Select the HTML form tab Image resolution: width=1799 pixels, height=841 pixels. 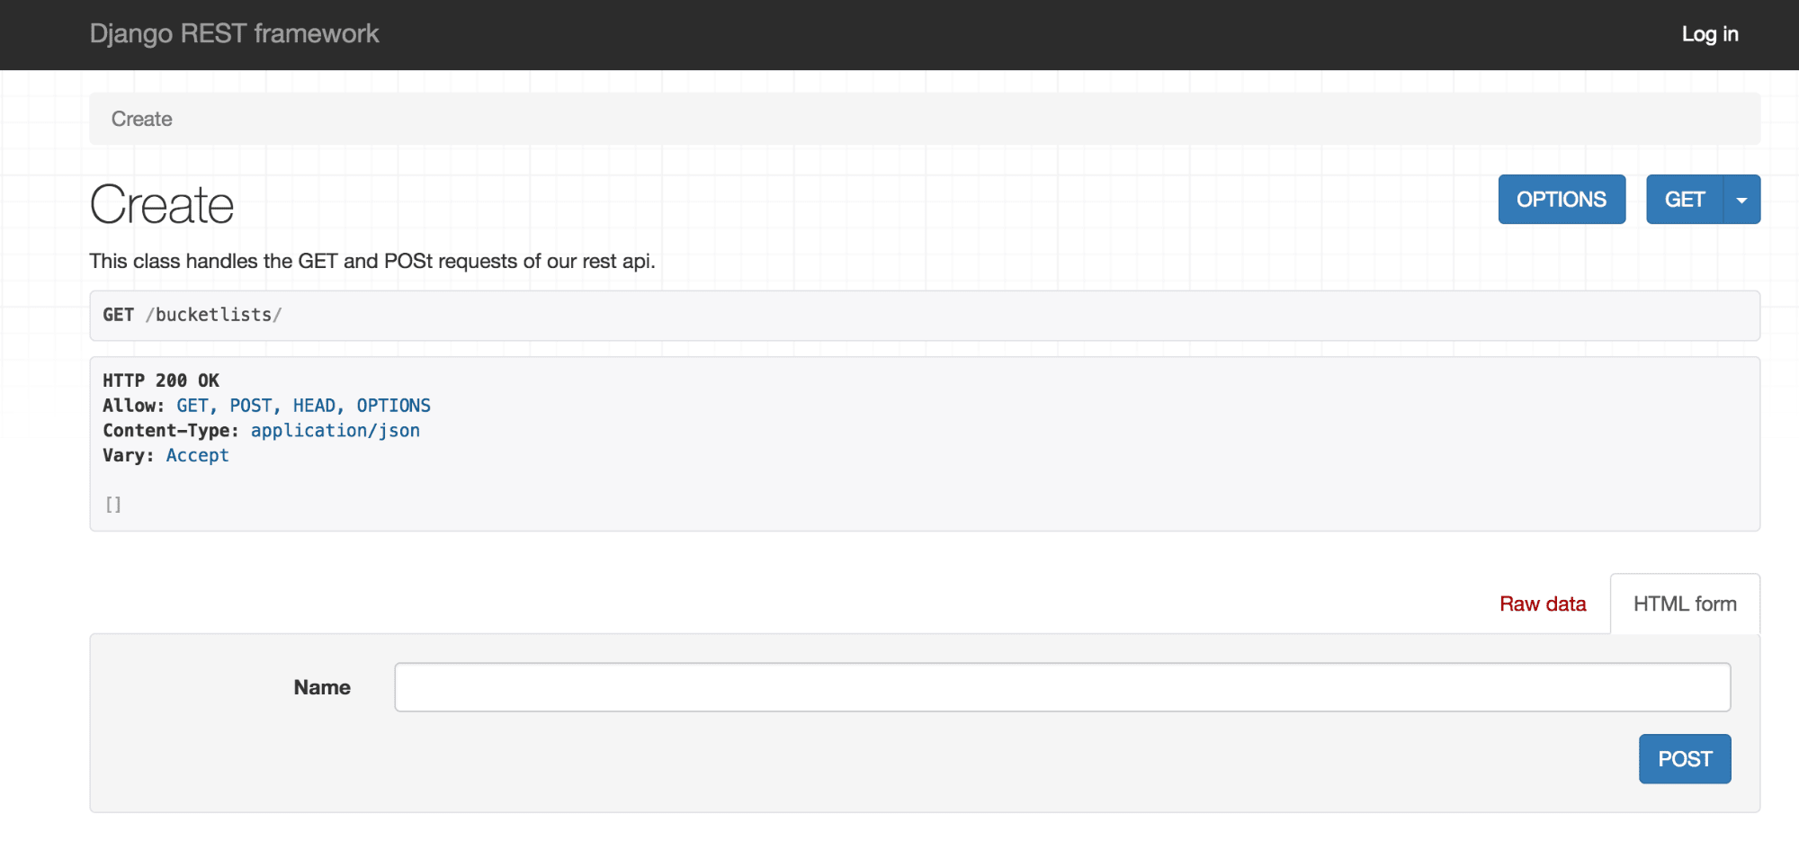pyautogui.click(x=1685, y=604)
